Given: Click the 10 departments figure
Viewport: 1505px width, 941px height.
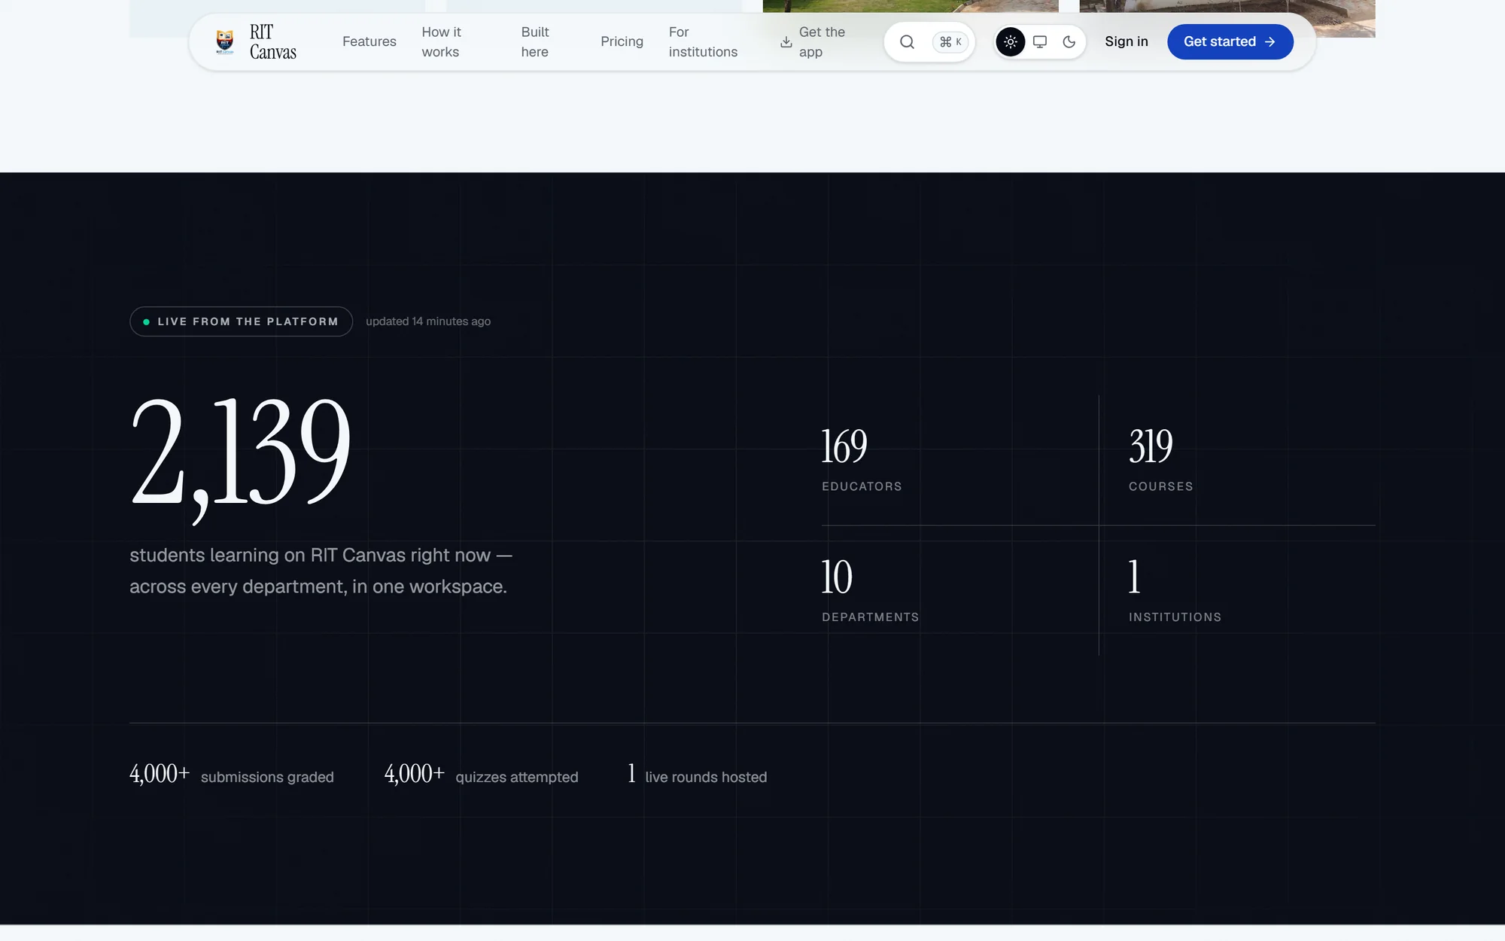Looking at the screenshot, I should (837, 577).
